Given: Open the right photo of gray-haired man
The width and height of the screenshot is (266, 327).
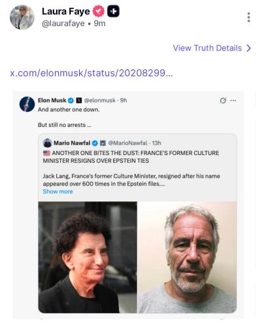Looking at the screenshot, I should coord(188,257).
